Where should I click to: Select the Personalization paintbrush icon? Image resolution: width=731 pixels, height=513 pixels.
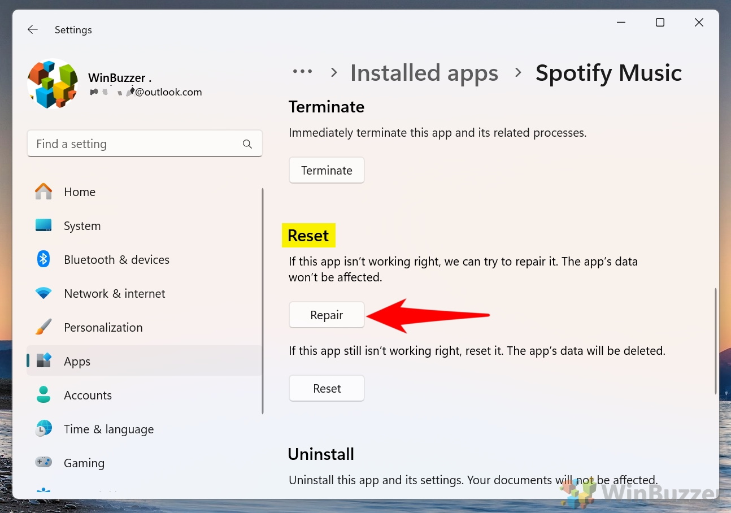[x=43, y=327]
